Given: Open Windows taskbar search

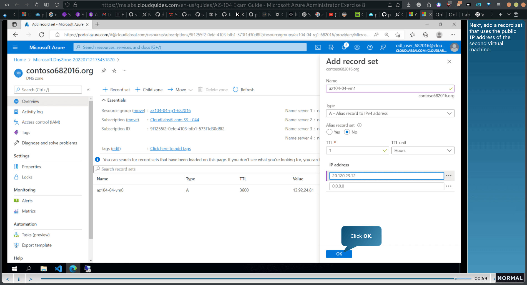Looking at the screenshot, I should point(29,269).
